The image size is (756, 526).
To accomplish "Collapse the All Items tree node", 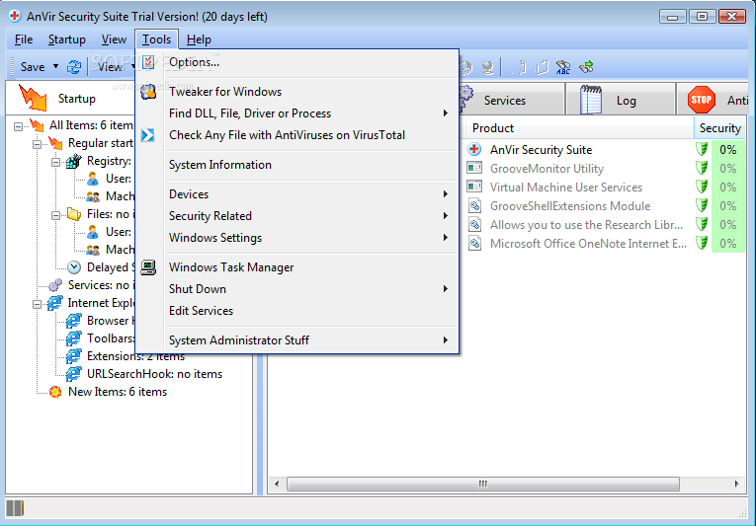I will (19, 126).
